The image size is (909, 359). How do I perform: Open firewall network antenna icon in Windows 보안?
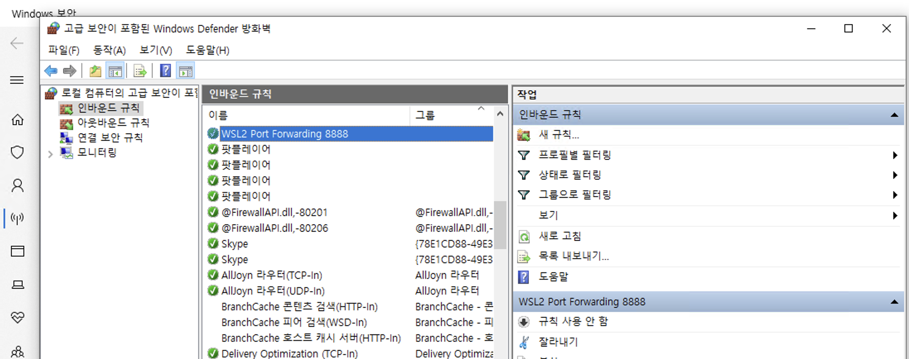click(x=17, y=218)
